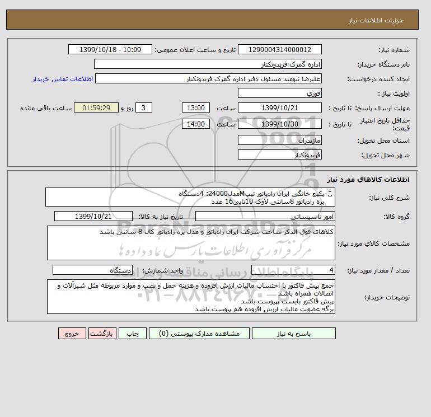This screenshot has height=417, width=431.
Task: Click the ایجاد کننده درخواست label
Action: point(378,79)
